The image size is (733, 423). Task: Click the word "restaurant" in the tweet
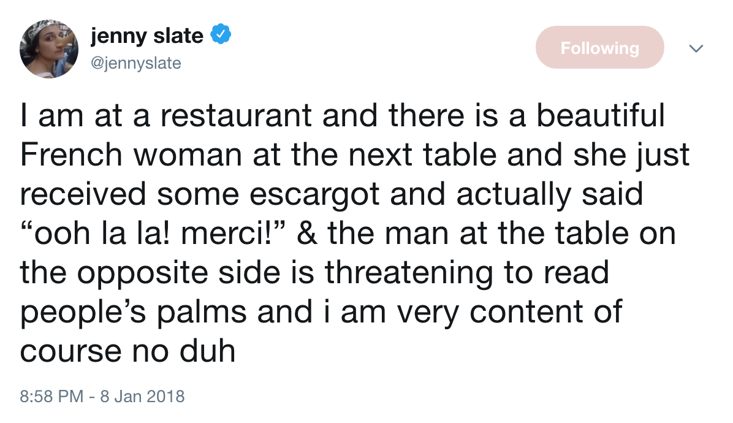coord(235,117)
